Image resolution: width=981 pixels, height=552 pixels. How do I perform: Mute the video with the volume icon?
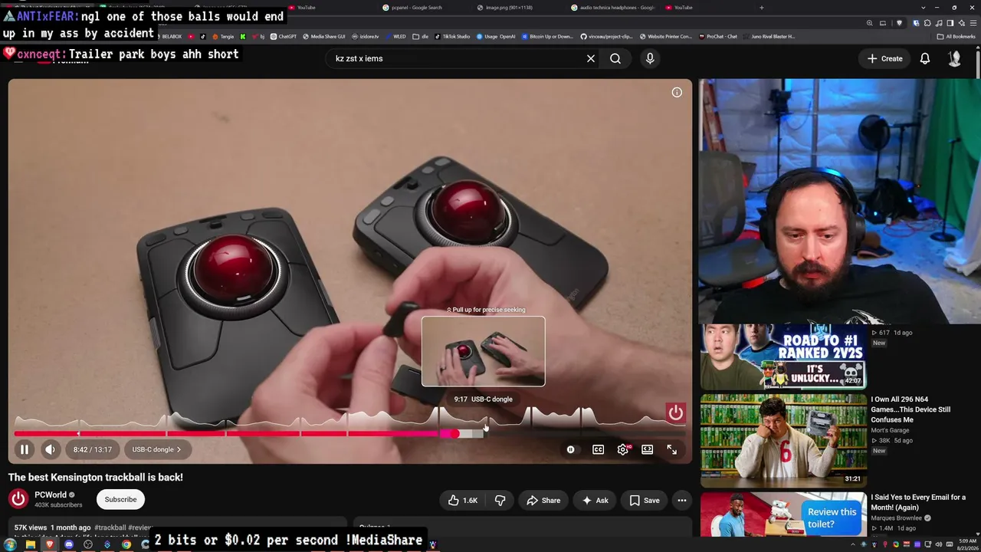click(x=50, y=449)
